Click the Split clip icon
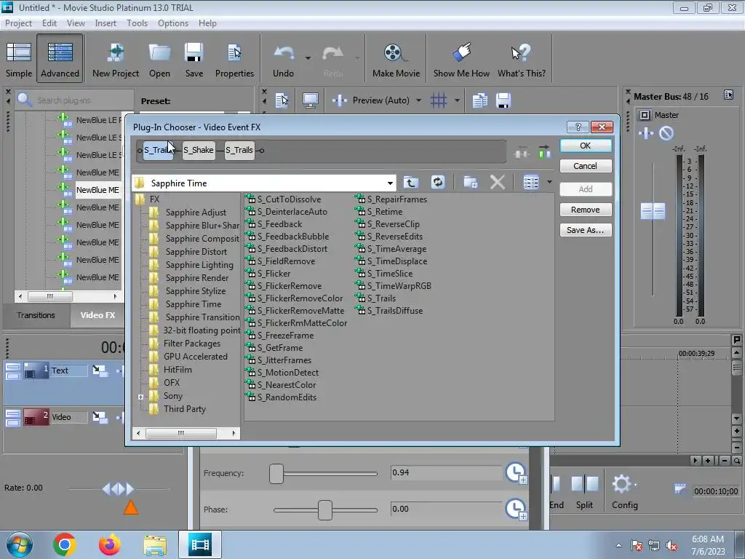Image resolution: width=745 pixels, height=559 pixels. [x=584, y=492]
